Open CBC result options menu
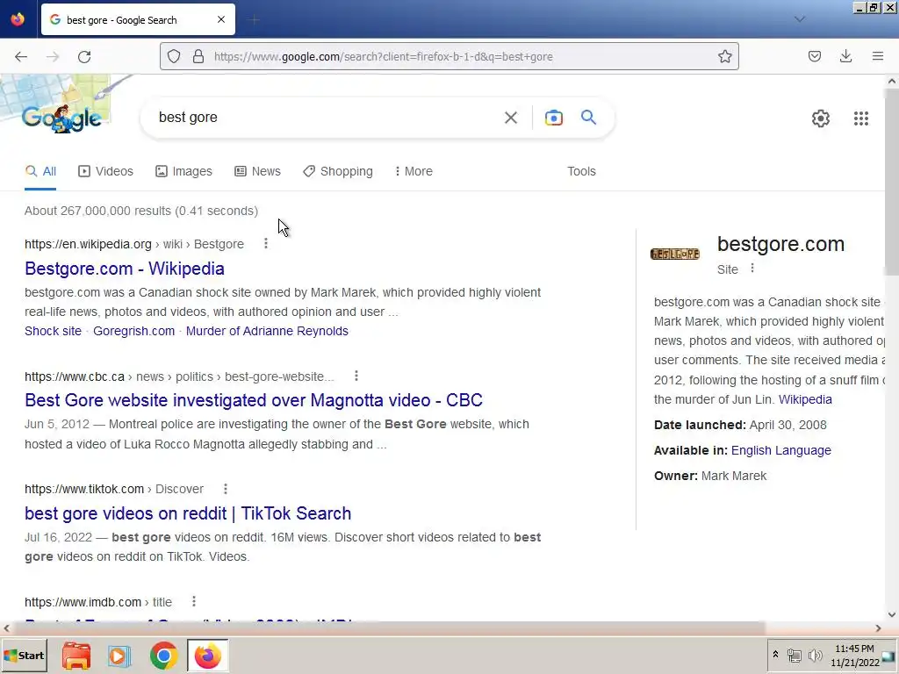The width and height of the screenshot is (899, 674). (x=356, y=376)
